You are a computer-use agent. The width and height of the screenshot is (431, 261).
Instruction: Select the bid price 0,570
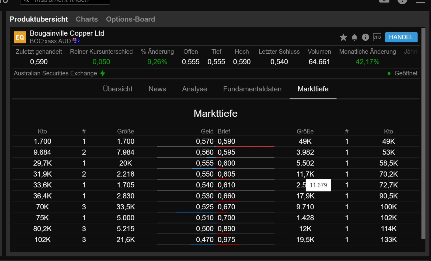tap(205, 141)
